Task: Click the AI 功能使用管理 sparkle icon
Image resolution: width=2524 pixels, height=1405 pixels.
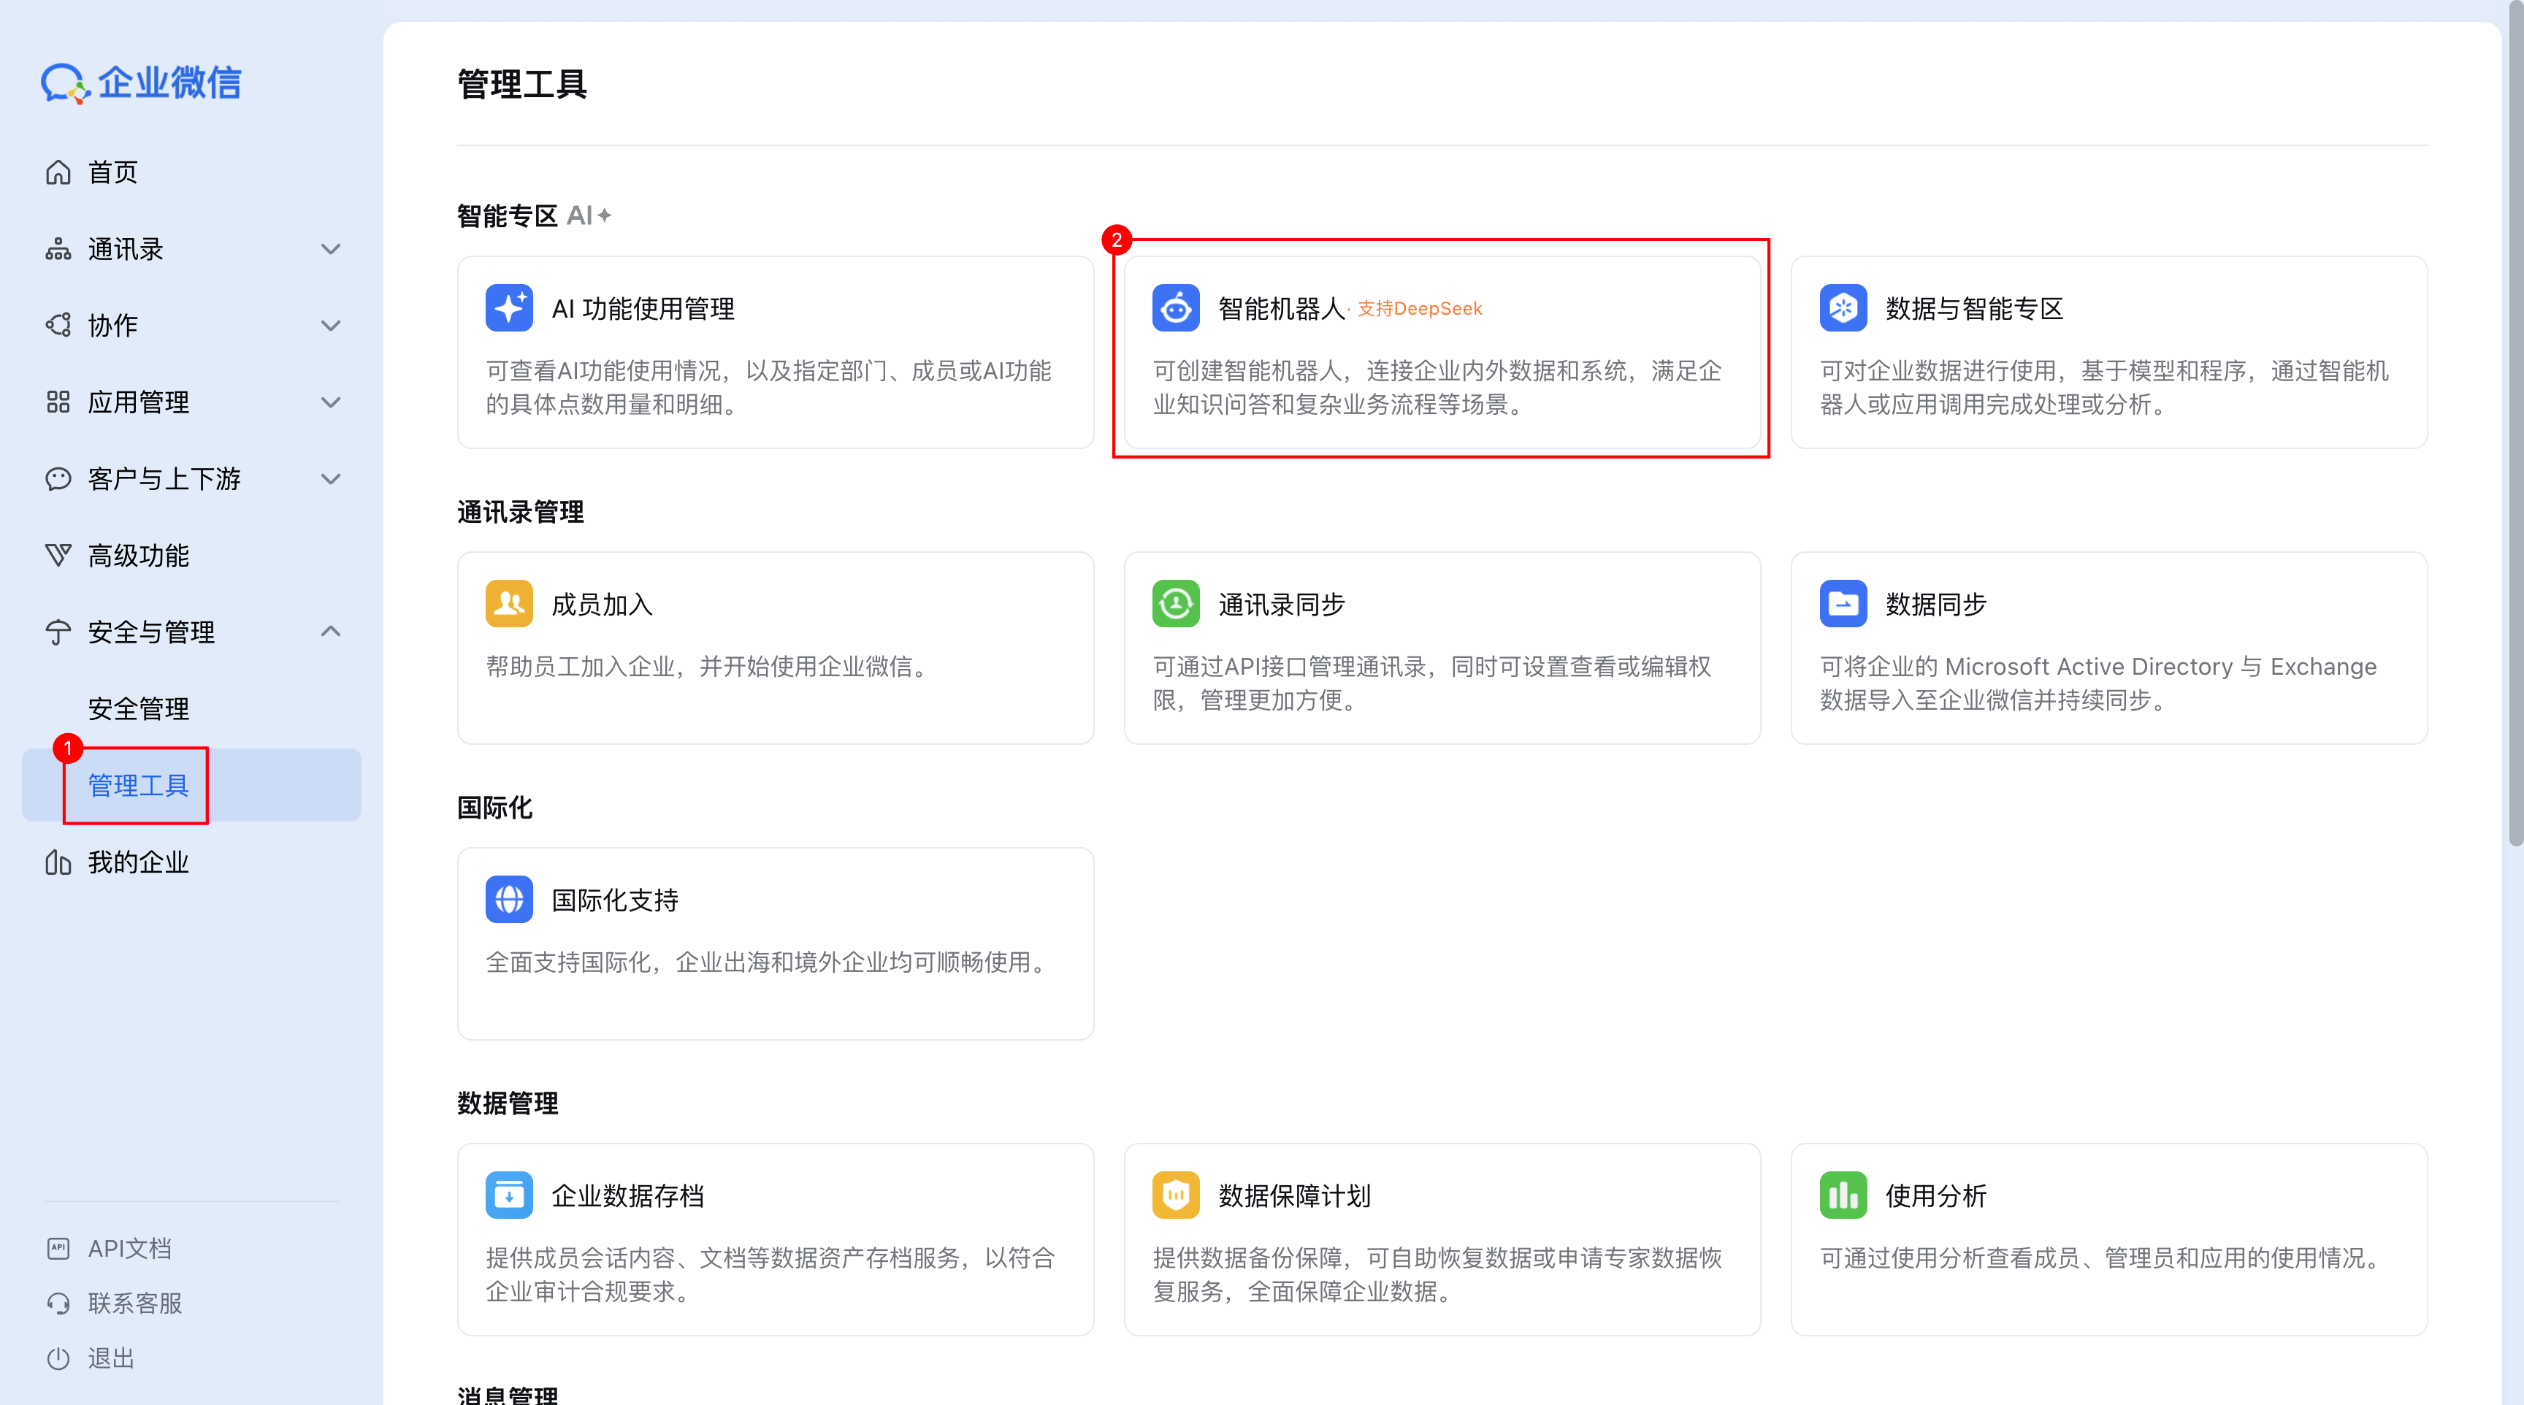Action: [x=508, y=309]
